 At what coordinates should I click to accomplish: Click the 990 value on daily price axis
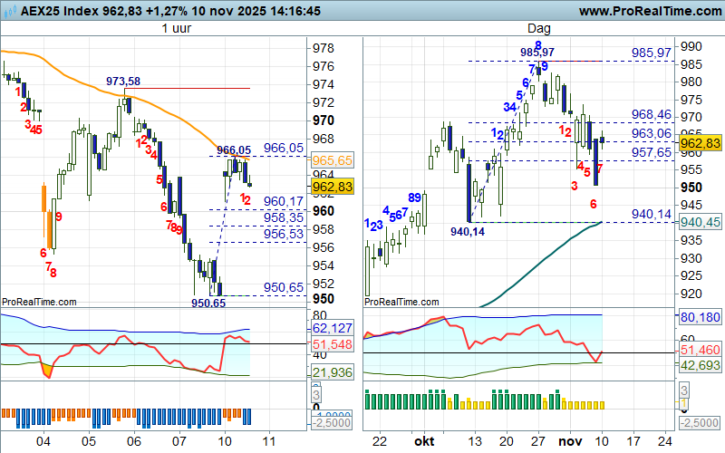click(691, 46)
